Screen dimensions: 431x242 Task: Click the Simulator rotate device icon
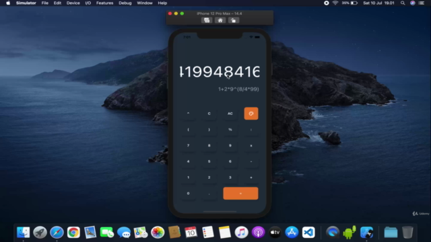point(234,20)
